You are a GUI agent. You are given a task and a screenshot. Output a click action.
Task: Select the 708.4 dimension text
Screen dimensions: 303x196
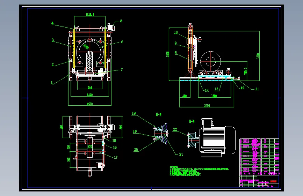point(245,71)
